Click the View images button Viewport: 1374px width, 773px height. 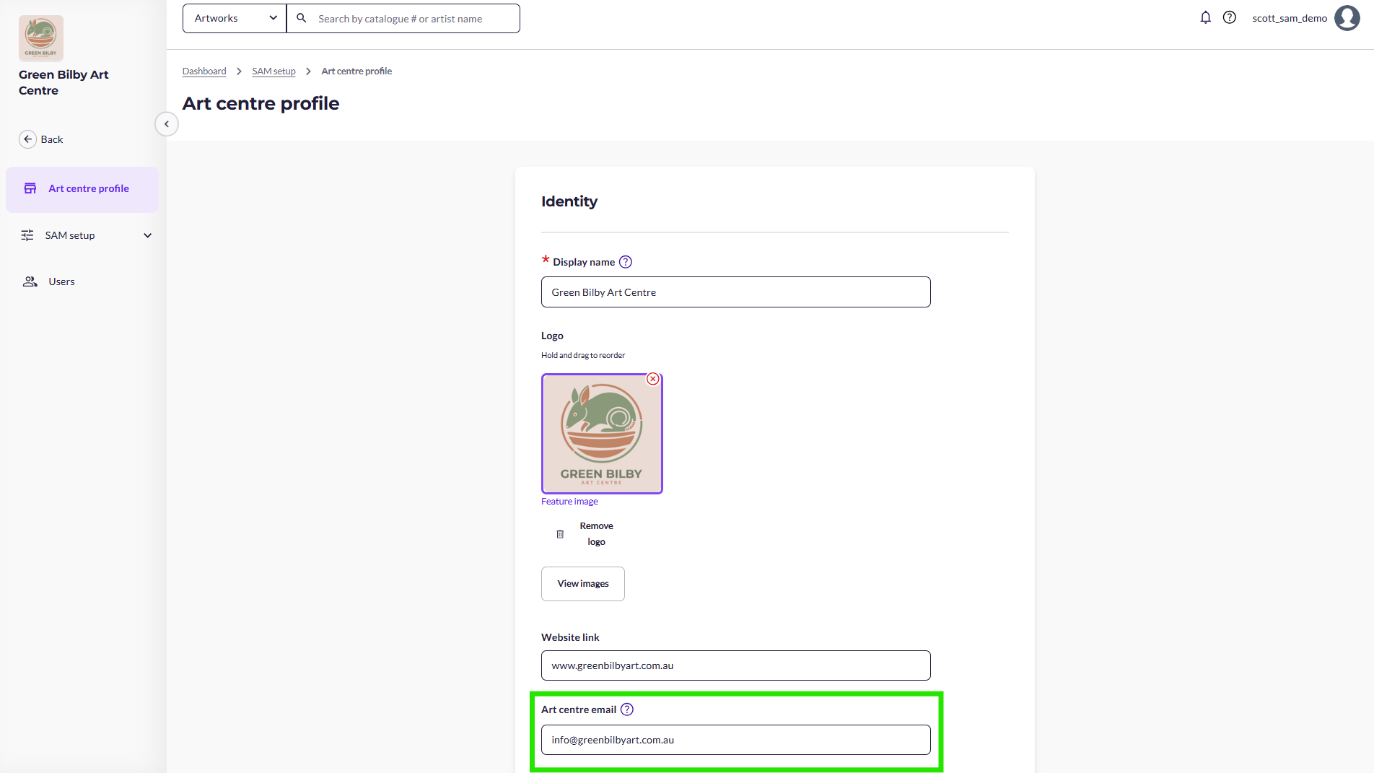pos(583,584)
